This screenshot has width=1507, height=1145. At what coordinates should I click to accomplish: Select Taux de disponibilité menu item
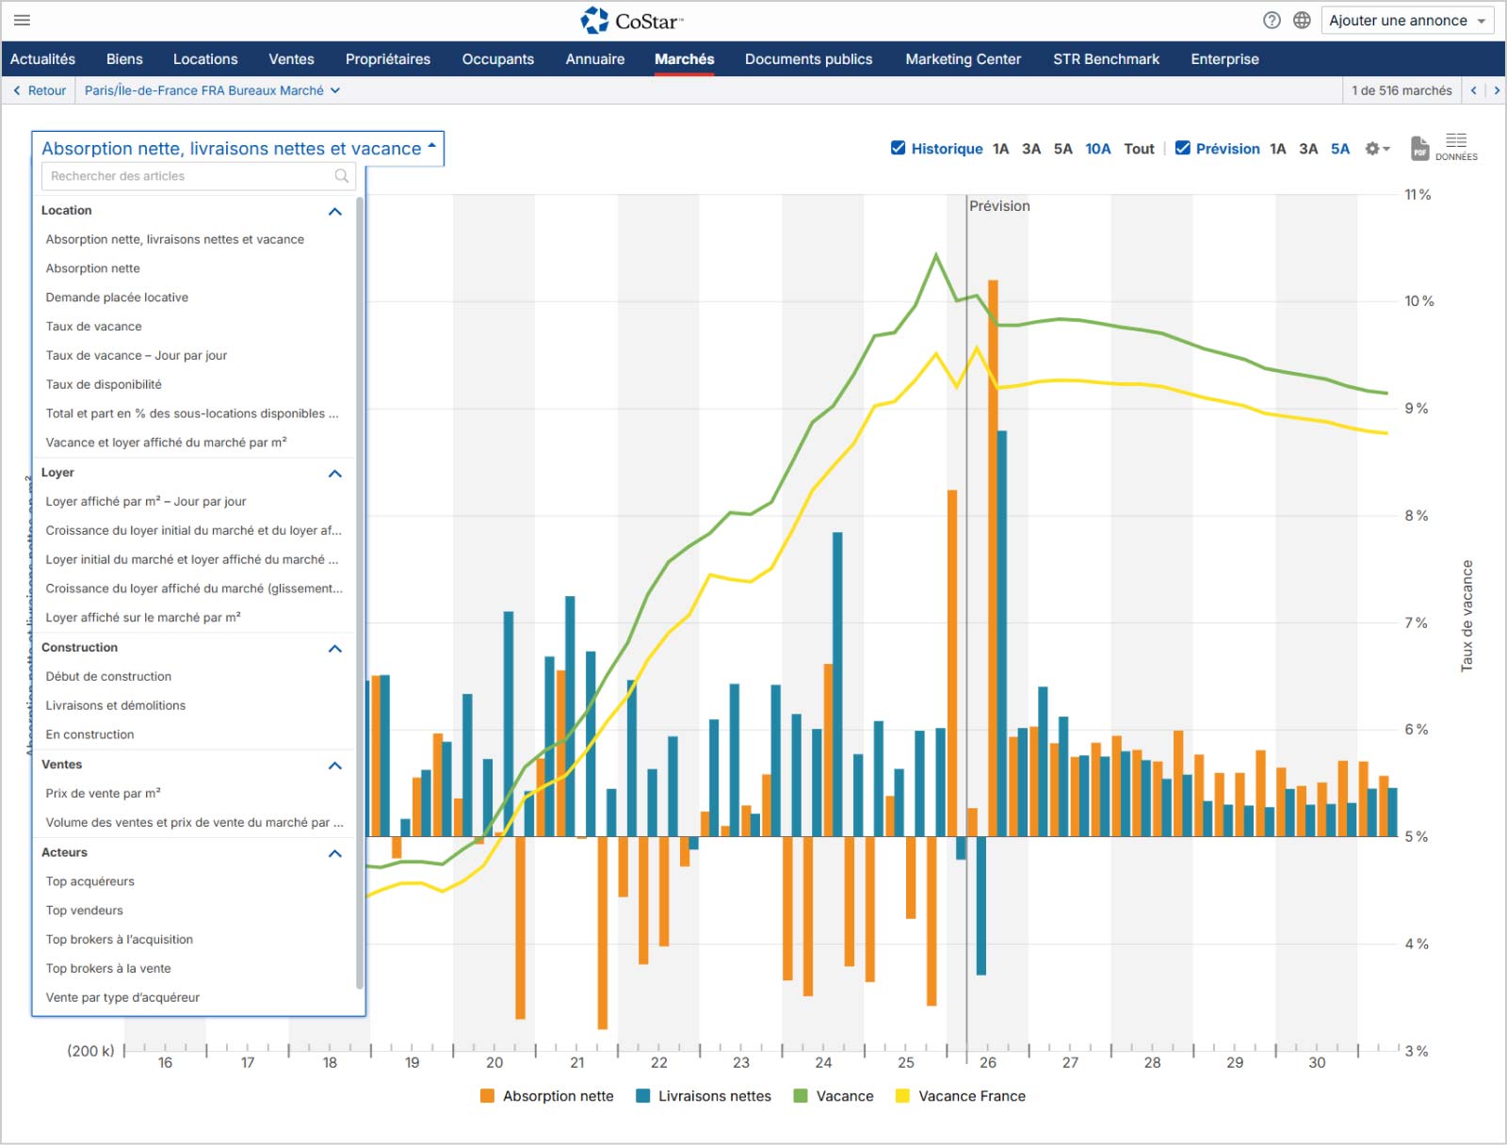click(x=104, y=384)
